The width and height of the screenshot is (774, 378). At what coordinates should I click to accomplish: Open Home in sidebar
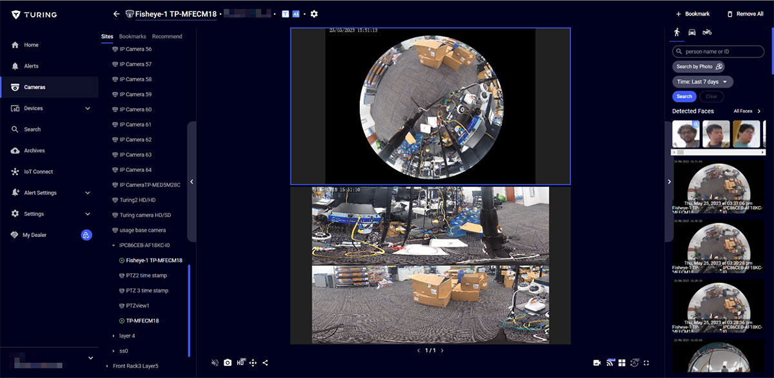click(49, 45)
